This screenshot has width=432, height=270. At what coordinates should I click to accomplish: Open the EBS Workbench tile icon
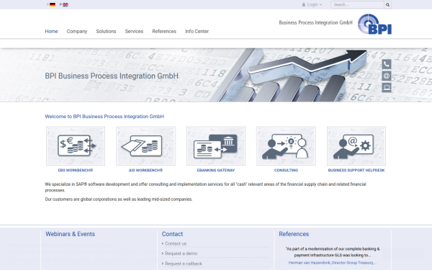(76, 146)
